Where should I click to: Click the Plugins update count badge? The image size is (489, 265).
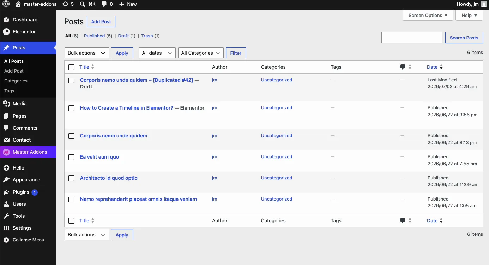[x=35, y=192]
